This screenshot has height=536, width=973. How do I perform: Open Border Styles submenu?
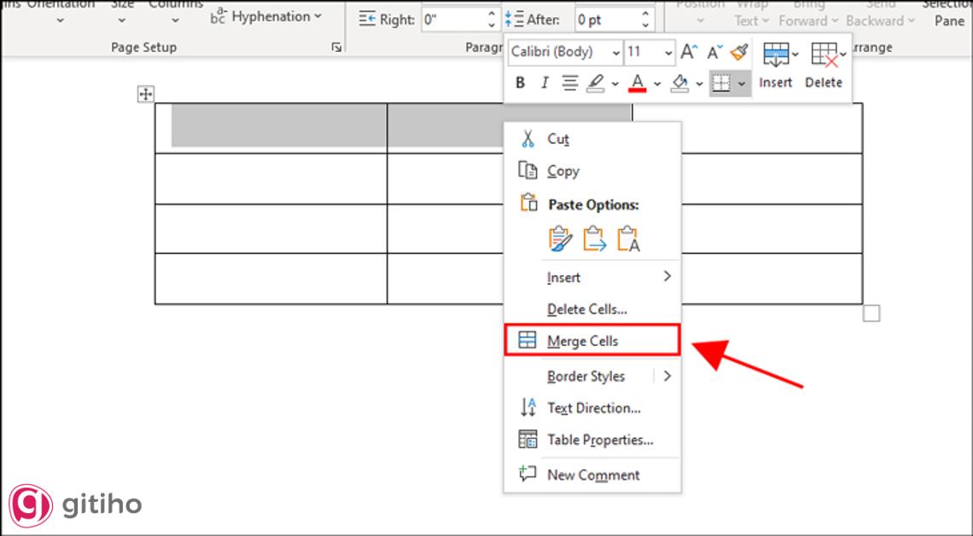[592, 376]
